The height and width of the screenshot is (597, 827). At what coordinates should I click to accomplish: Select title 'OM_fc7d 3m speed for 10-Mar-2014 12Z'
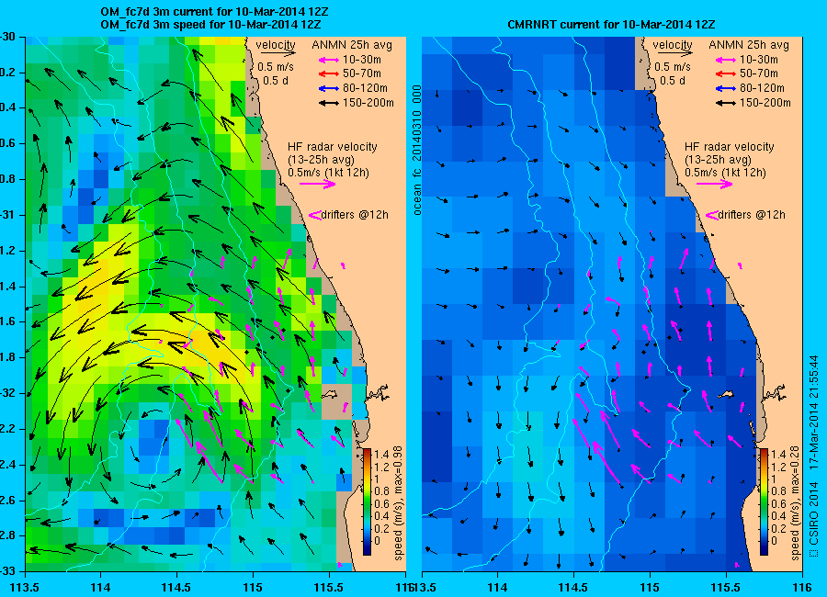(210, 25)
